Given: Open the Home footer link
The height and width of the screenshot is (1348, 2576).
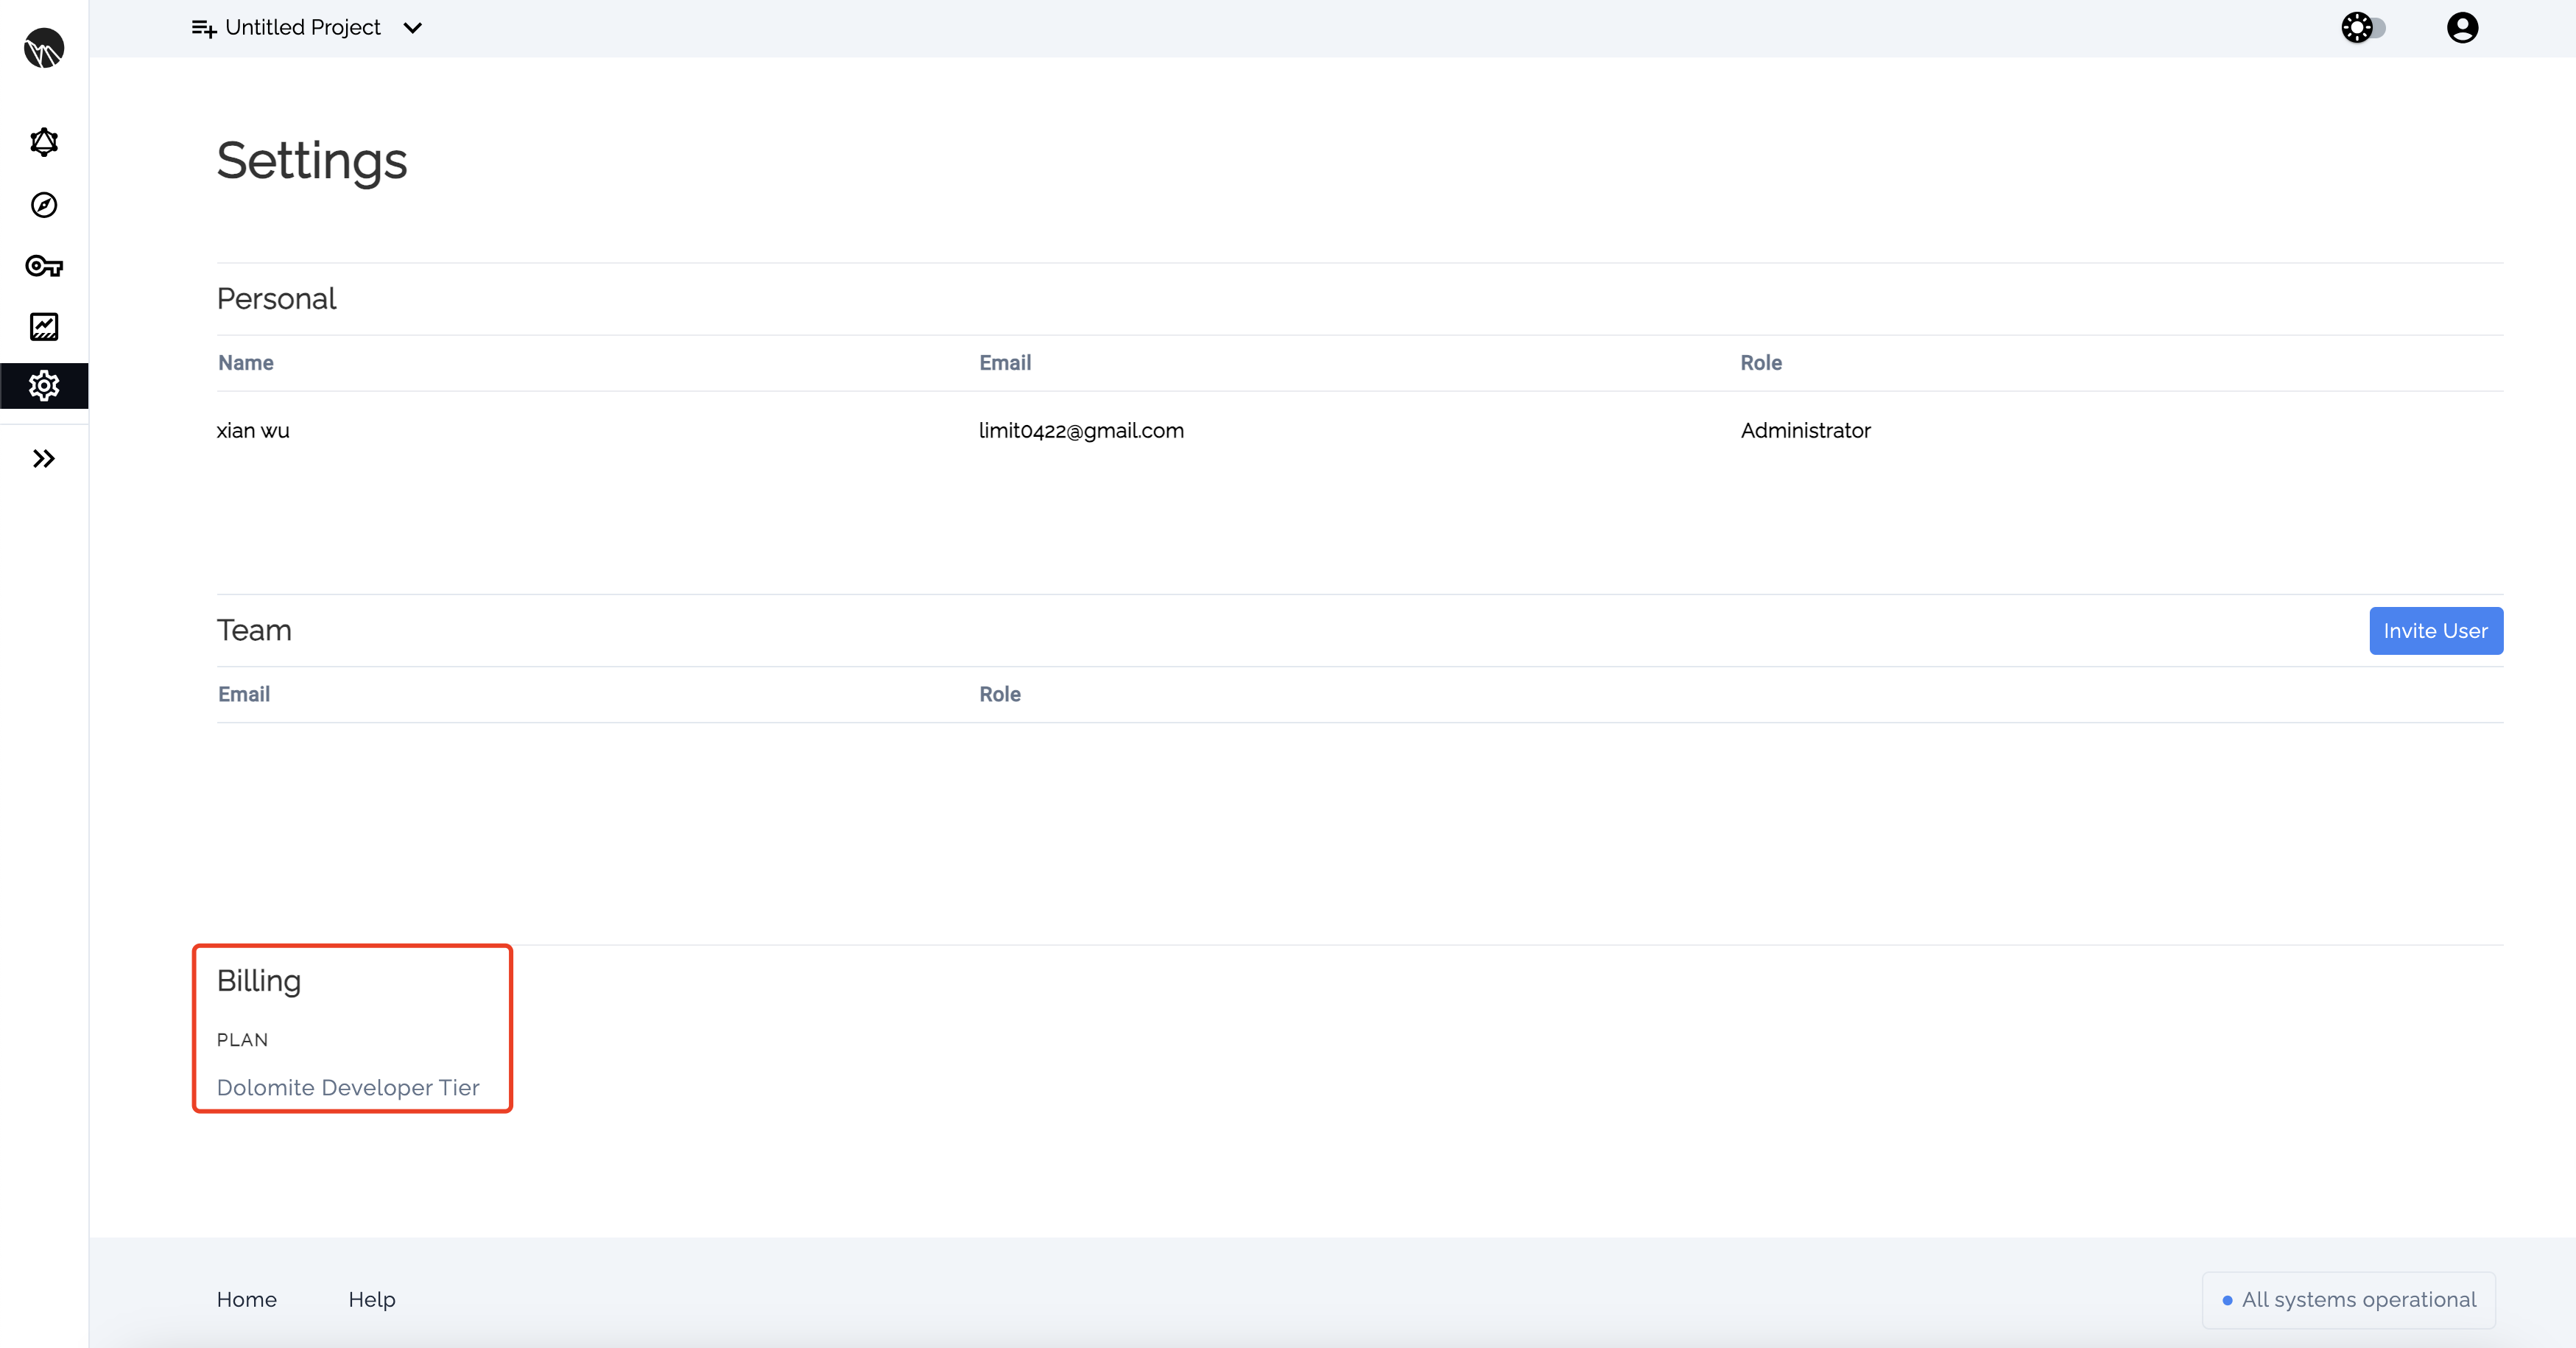Looking at the screenshot, I should tap(246, 1299).
